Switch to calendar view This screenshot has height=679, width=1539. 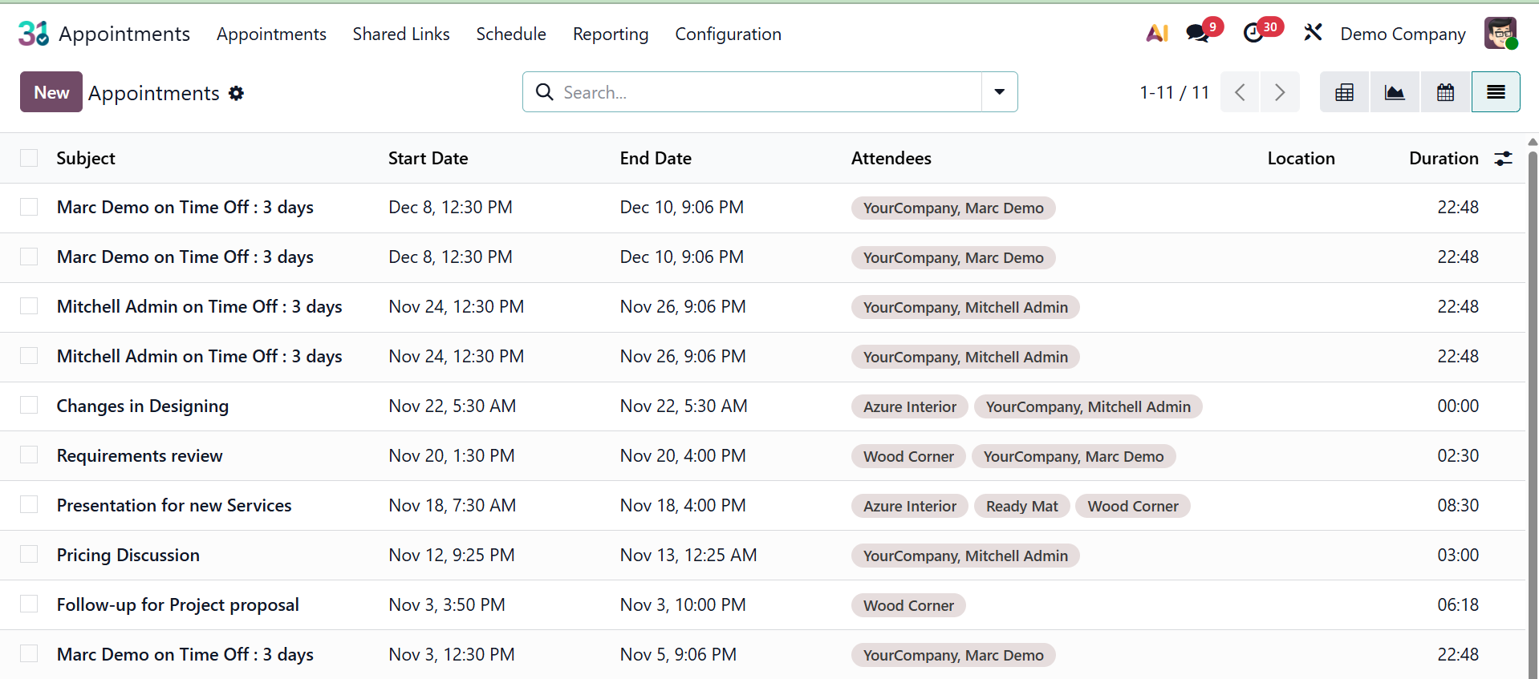1445,92
